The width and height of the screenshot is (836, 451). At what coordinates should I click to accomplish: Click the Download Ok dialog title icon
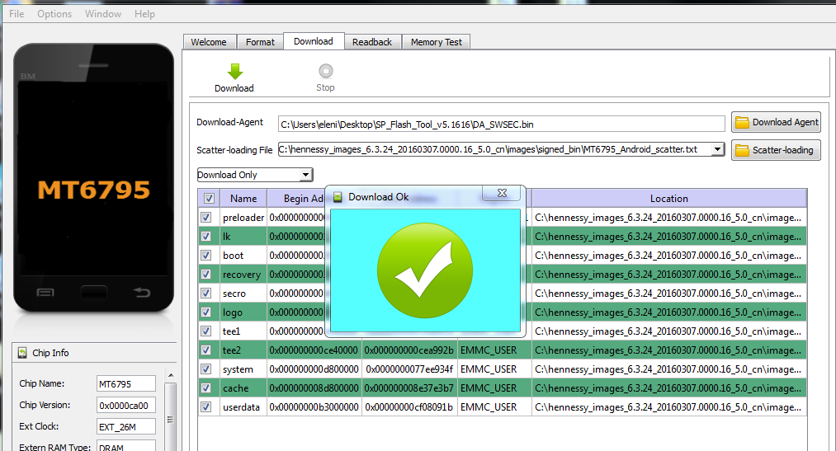[x=338, y=197]
